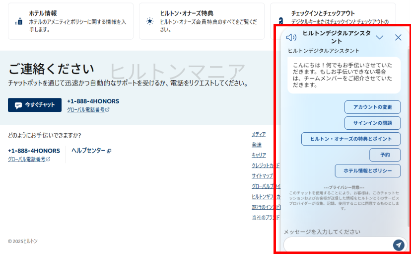Open the 発達 footer link
Image resolution: width=411 pixels, height=254 pixels.
pyautogui.click(x=256, y=145)
